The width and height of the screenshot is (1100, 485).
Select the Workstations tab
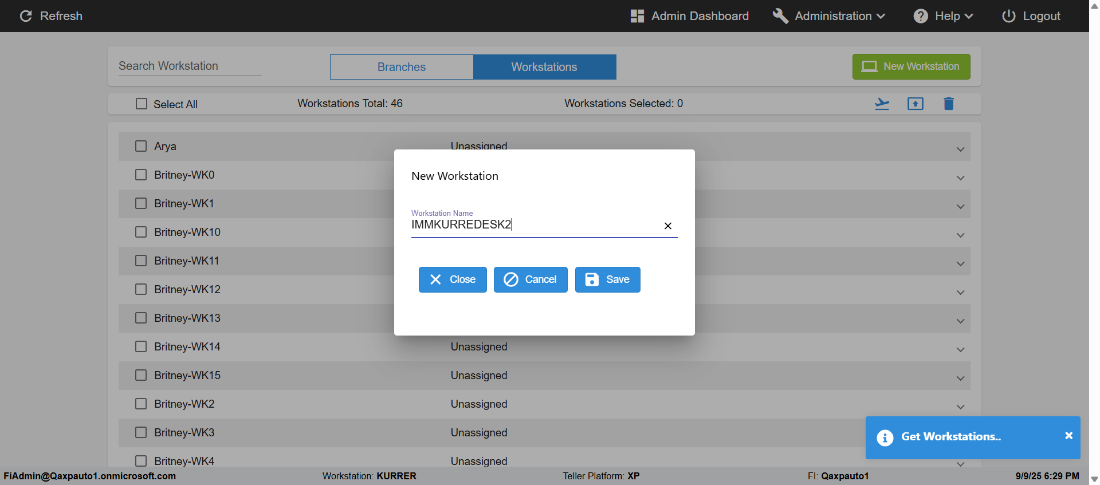[544, 67]
